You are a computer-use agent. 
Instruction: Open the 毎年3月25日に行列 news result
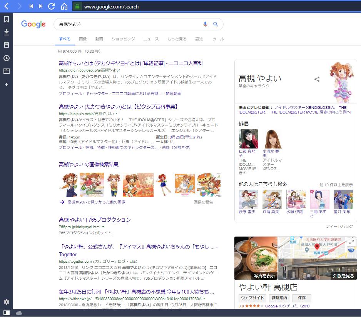tap(136, 292)
